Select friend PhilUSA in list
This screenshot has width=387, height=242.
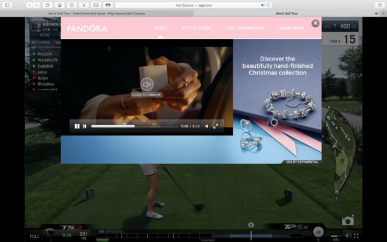click(44, 54)
